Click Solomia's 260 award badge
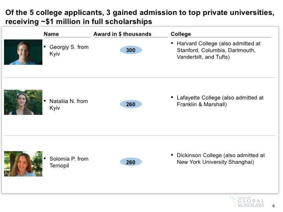Screen dimensions: 283x212 [130, 162]
